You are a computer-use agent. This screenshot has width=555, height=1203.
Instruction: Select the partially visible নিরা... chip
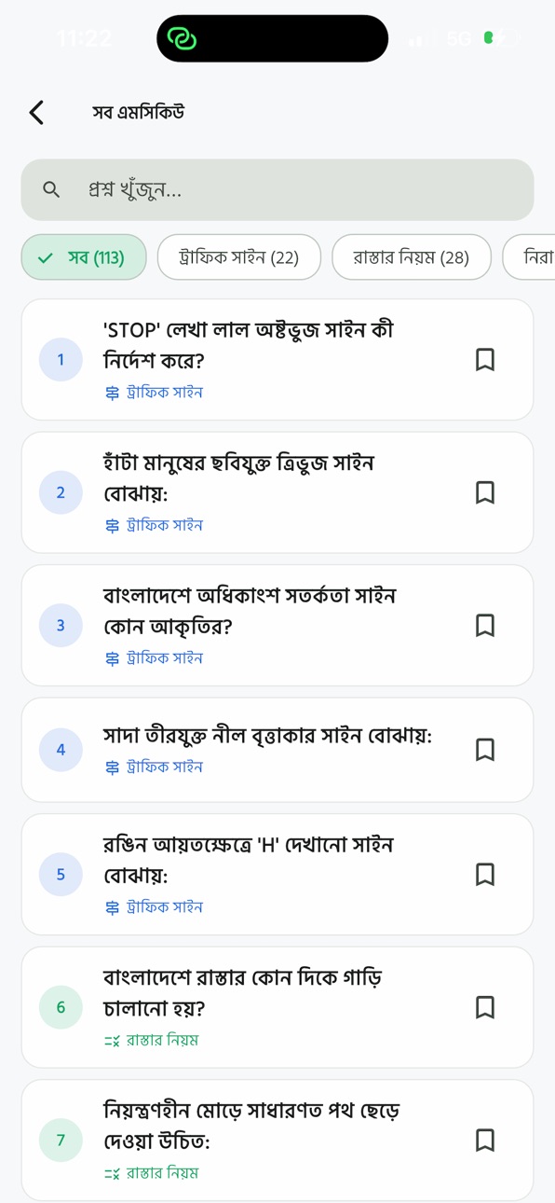(529, 257)
